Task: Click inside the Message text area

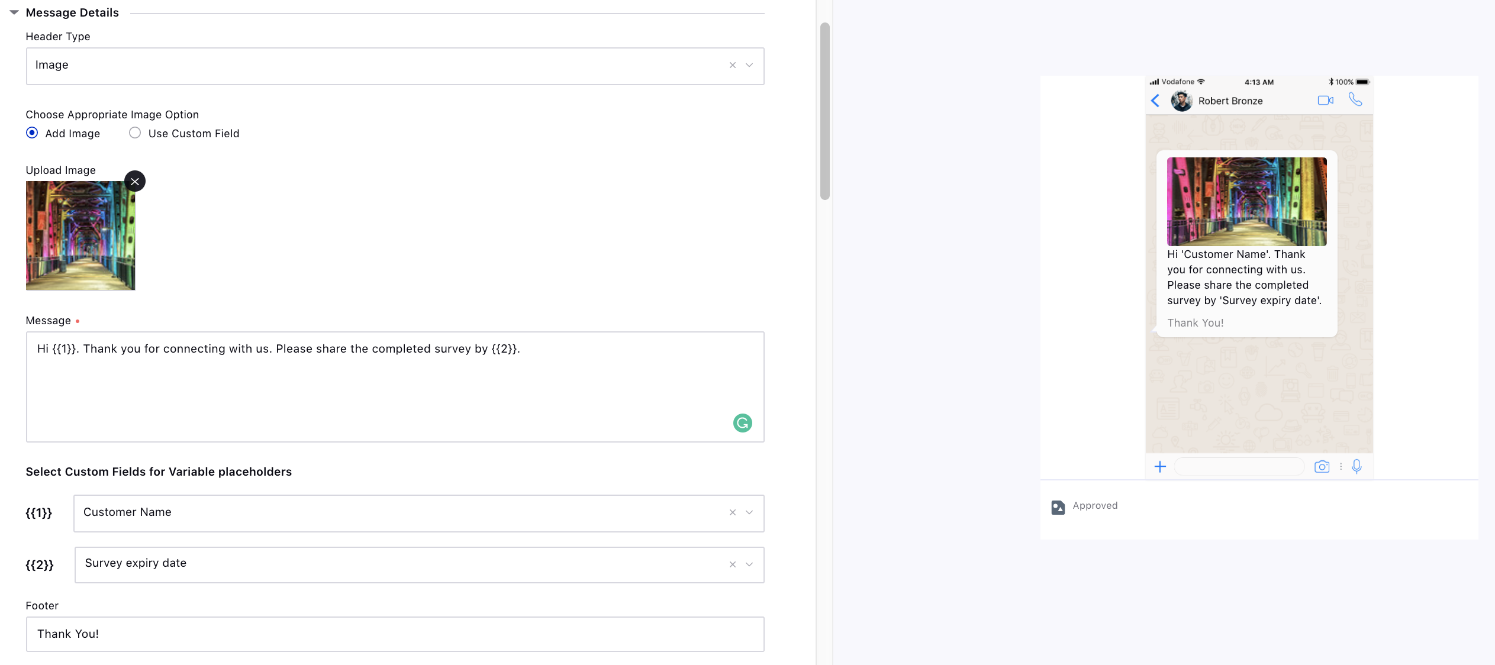Action: [x=395, y=387]
